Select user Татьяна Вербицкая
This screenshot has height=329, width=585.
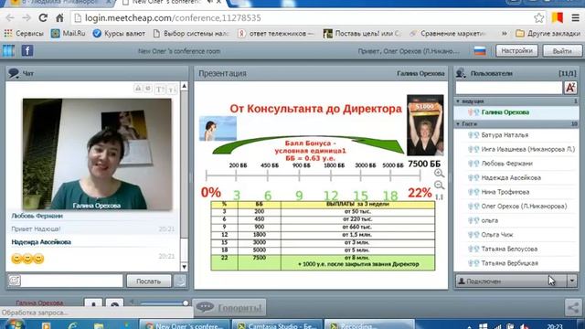click(x=516, y=263)
